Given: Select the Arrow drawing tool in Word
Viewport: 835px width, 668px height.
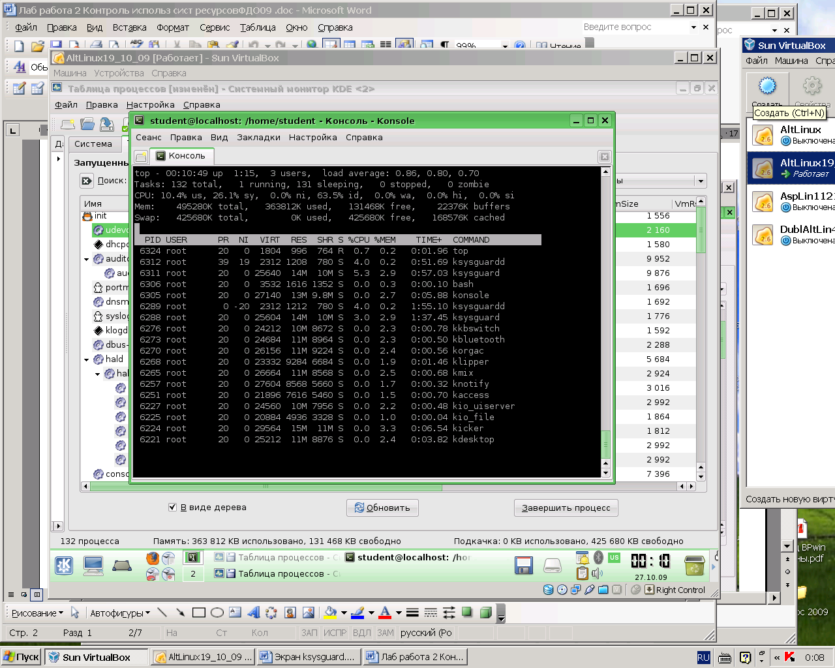Looking at the screenshot, I should [180, 613].
